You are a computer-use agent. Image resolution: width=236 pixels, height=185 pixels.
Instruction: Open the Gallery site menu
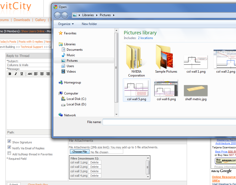click(40, 20)
